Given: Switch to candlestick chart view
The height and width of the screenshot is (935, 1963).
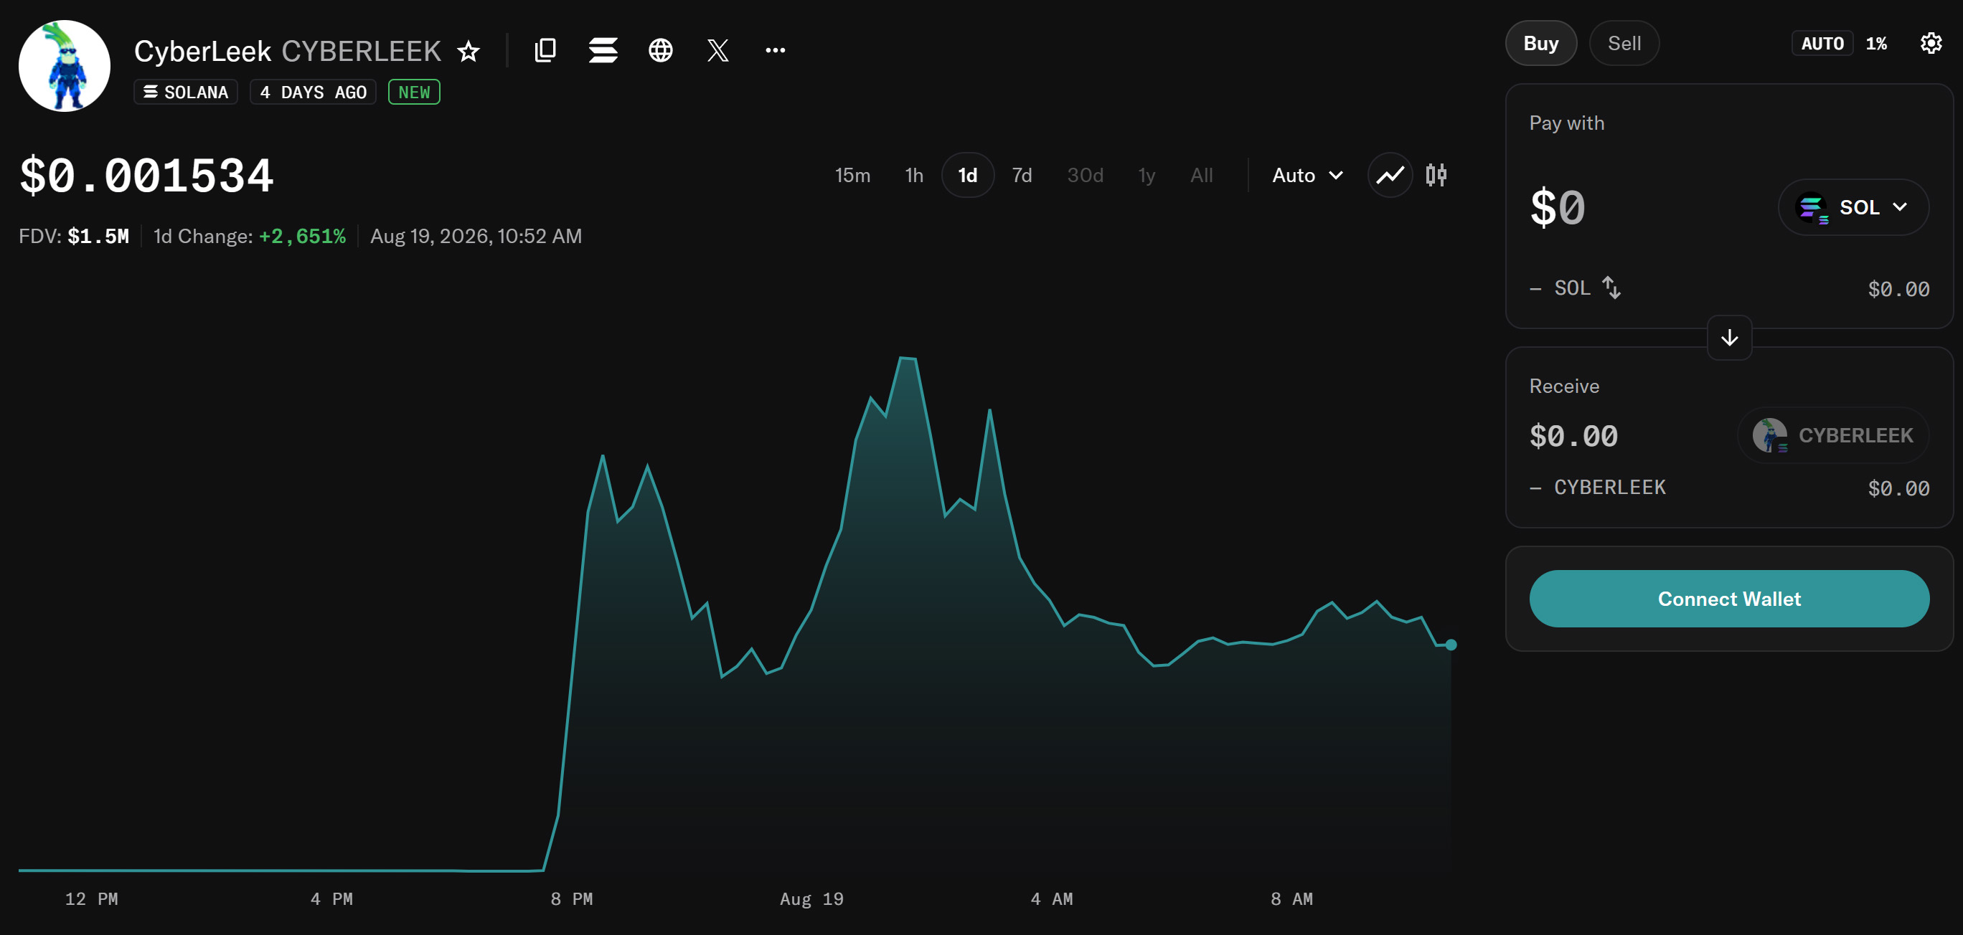Looking at the screenshot, I should (x=1436, y=175).
